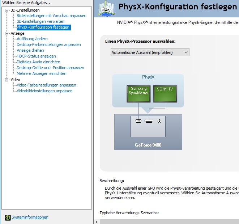Collapse the Video tree node
The image size is (239, 224).
[x=7, y=80]
